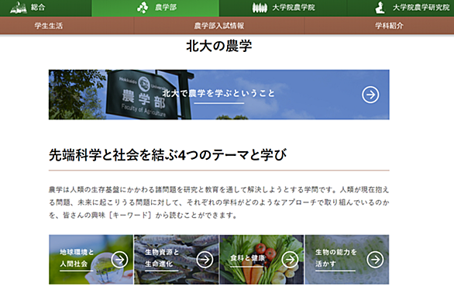Open the 北大で農学を学ぶということ banner link

[x=219, y=95]
